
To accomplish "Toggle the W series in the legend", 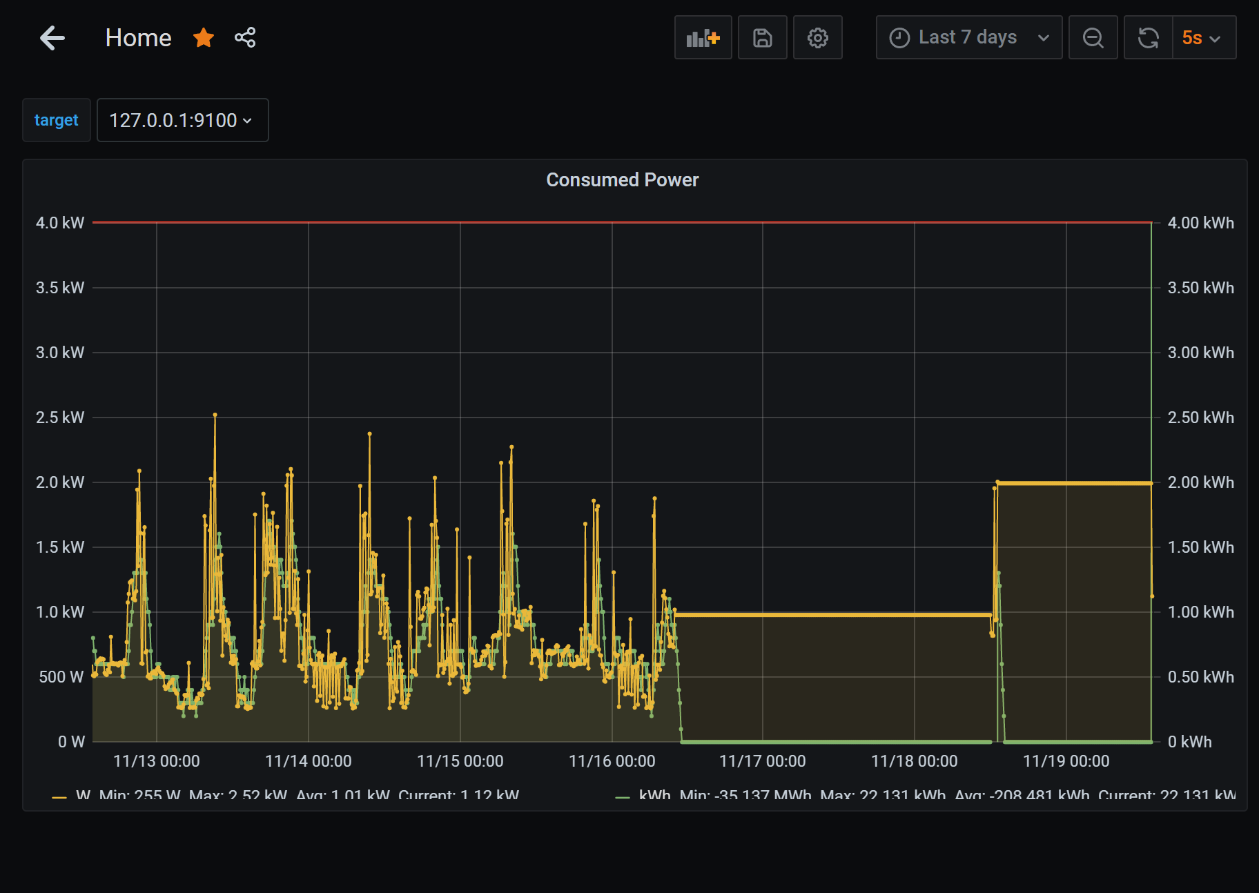I will (x=83, y=795).
